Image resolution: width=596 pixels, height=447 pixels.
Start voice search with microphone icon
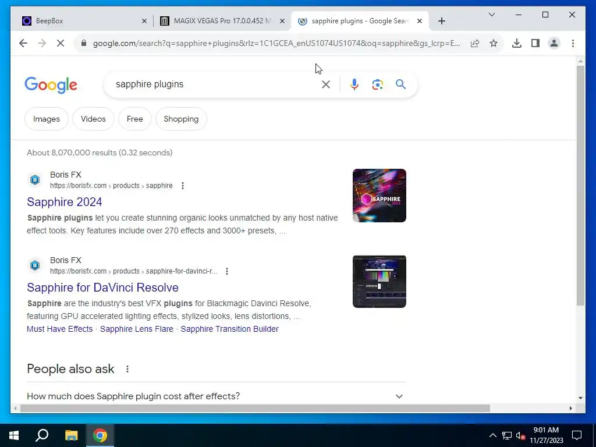[354, 84]
